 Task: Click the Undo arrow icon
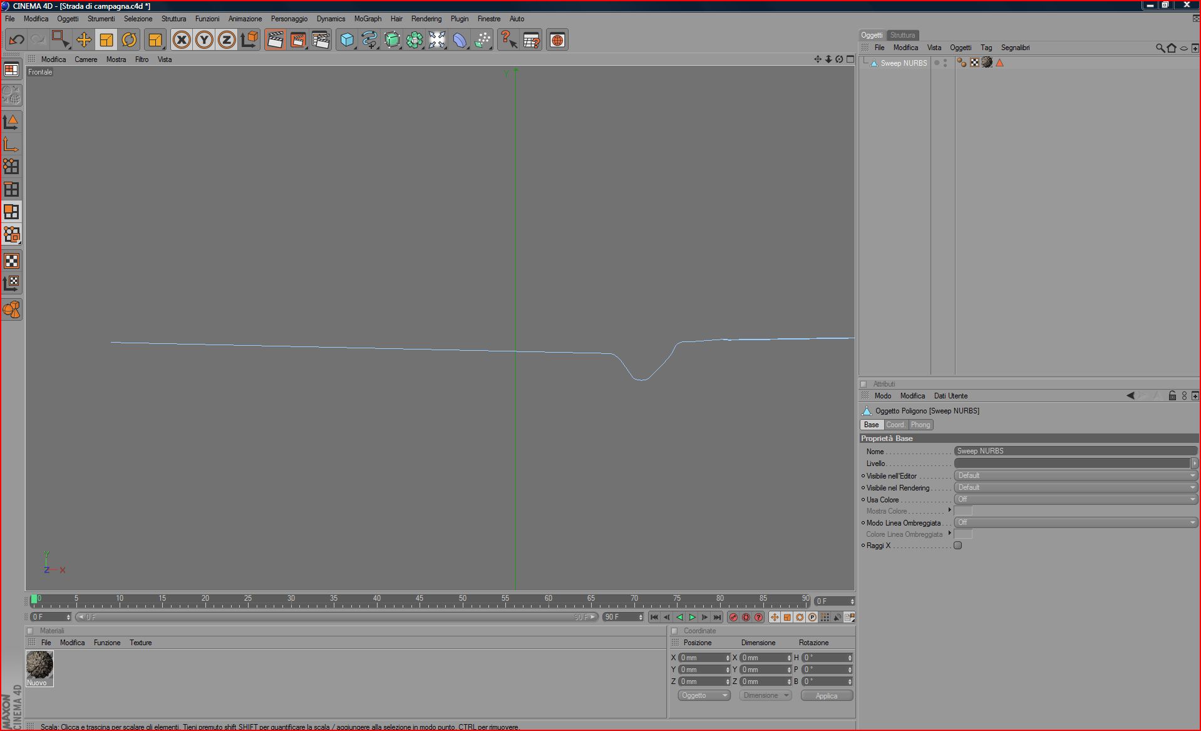[x=16, y=40]
